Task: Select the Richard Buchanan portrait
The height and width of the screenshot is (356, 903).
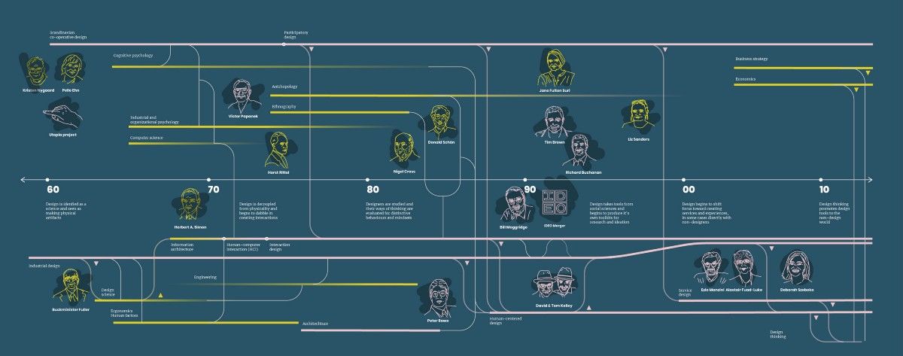Action: [x=583, y=152]
